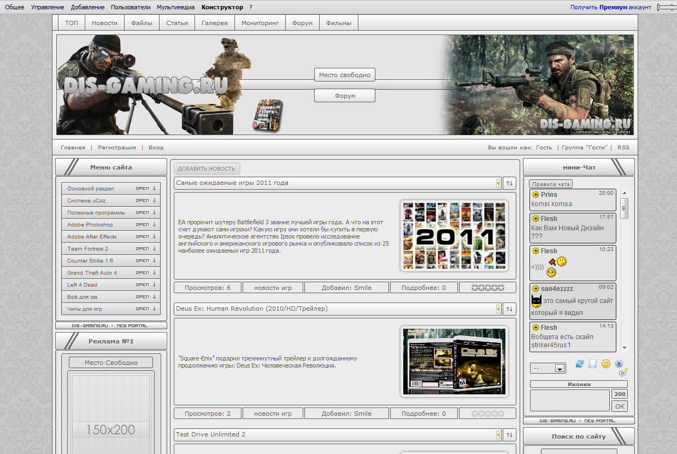Send chat message with OK button
Viewport: 677px width, 454px height.
(620, 406)
